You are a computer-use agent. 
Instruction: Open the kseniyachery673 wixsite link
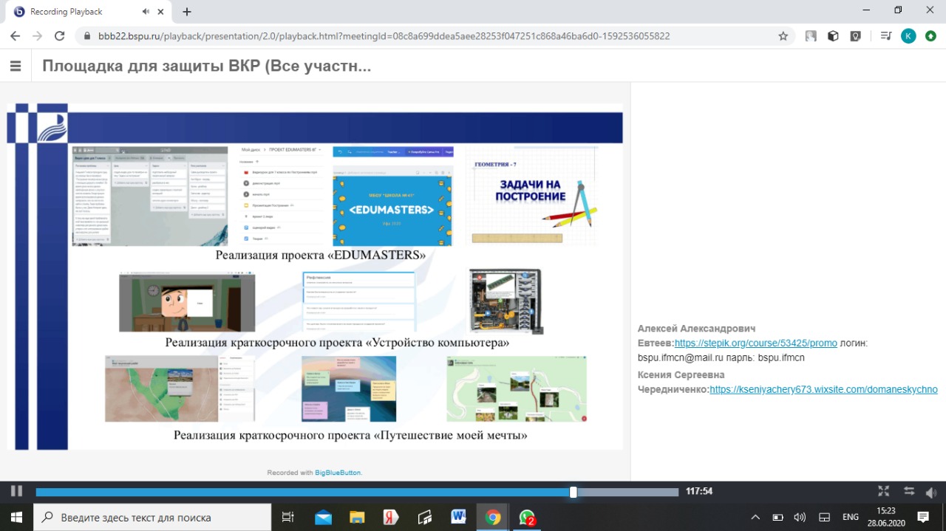click(x=823, y=389)
